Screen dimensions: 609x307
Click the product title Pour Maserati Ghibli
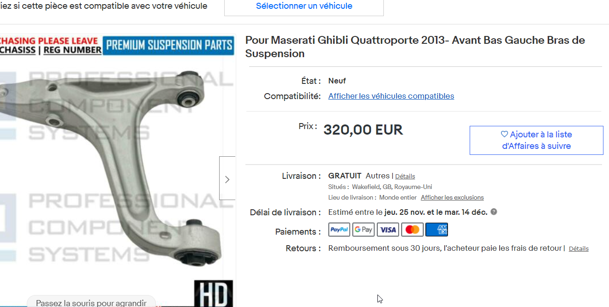(x=415, y=47)
